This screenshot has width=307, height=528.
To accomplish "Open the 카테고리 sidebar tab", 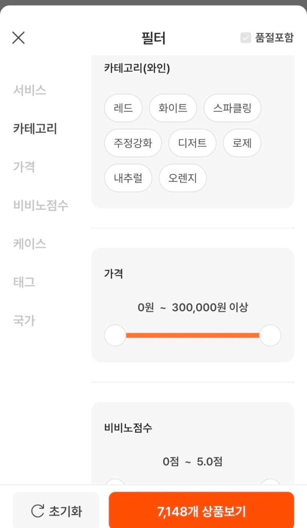I will 35,129.
